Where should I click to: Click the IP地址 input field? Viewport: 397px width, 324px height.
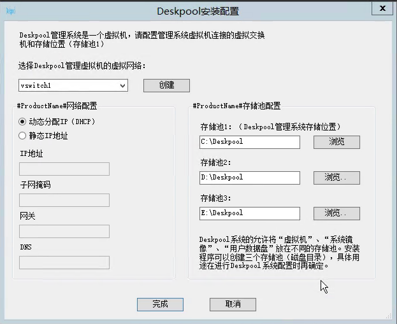pos(64,169)
